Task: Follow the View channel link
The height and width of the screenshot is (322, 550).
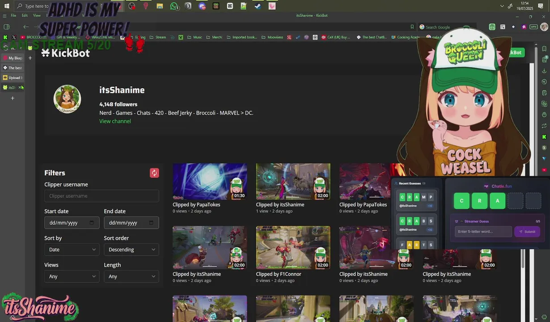Action: [x=115, y=121]
